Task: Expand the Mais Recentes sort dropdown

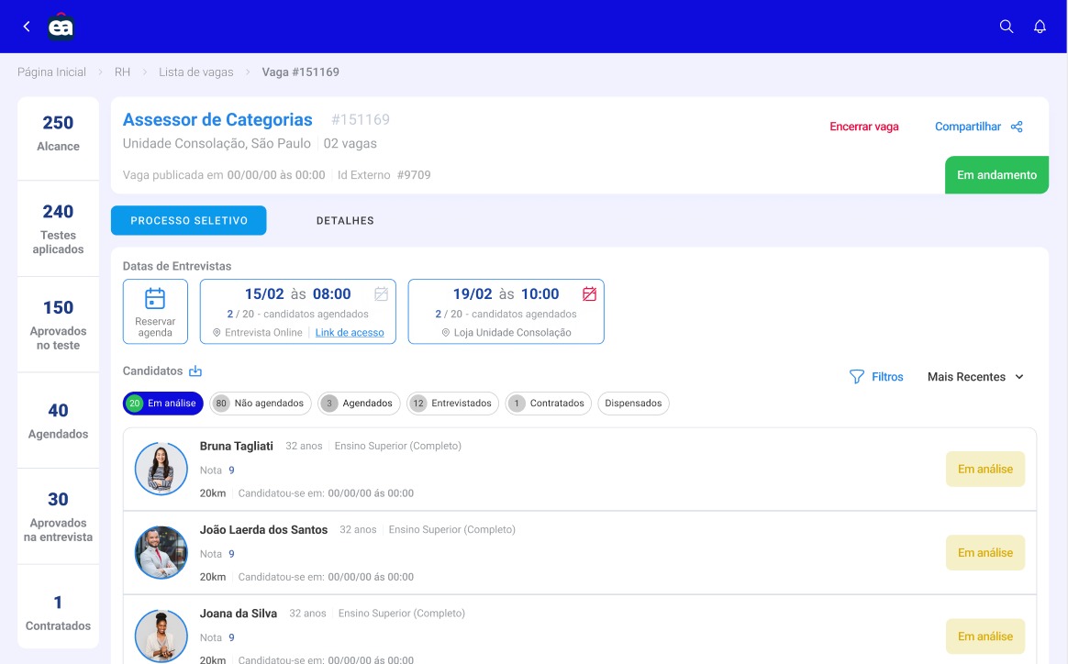Action: [975, 377]
